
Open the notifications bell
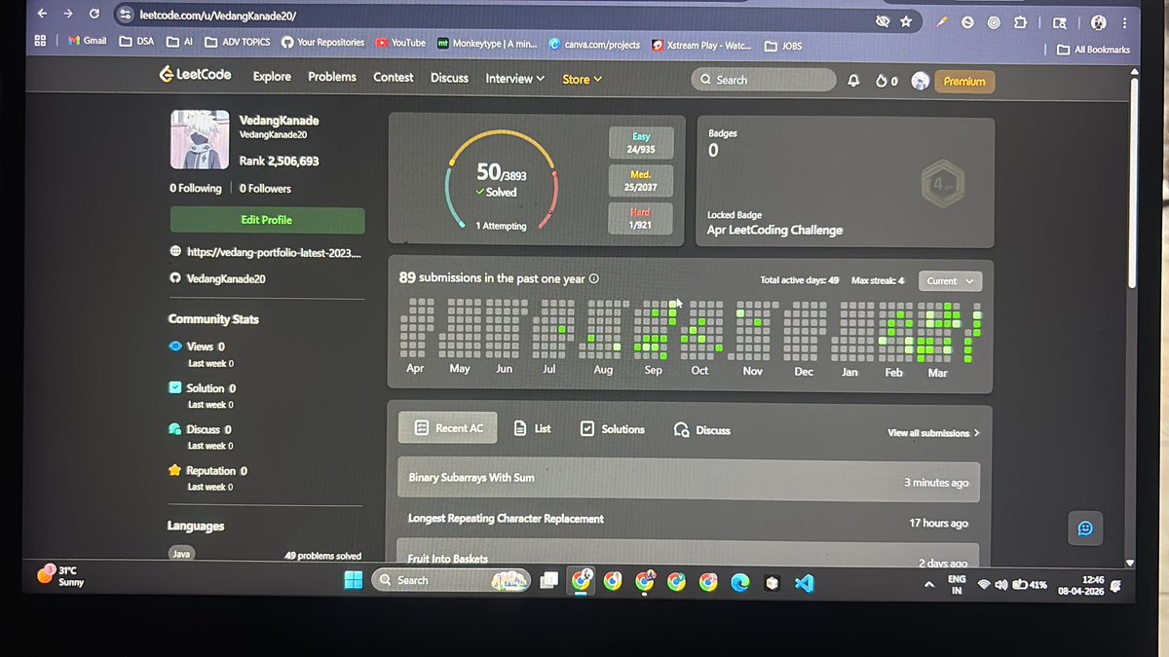click(853, 81)
